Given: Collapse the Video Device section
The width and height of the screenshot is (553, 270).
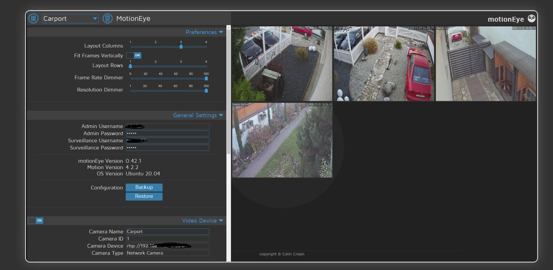Looking at the screenshot, I should coord(202,221).
